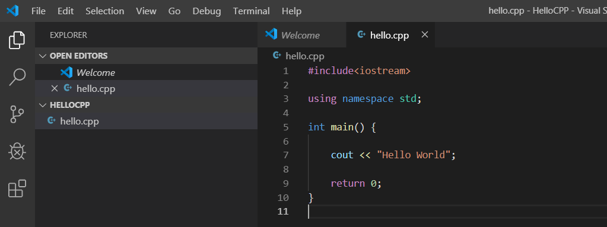Click C++ icon on hello.cpp tab
The image size is (607, 227).
point(361,34)
